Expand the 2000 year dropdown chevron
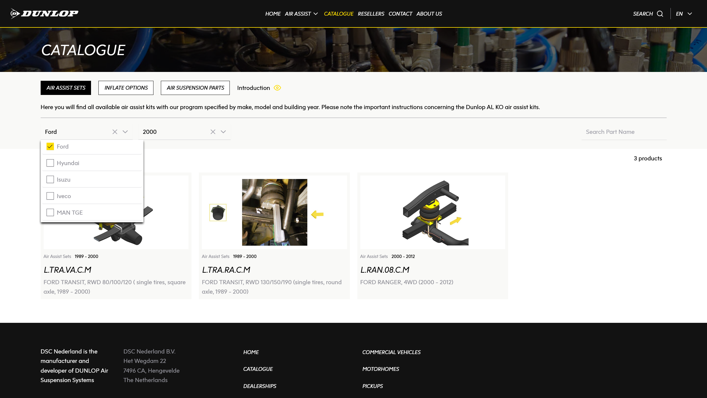707x398 pixels. point(223,132)
